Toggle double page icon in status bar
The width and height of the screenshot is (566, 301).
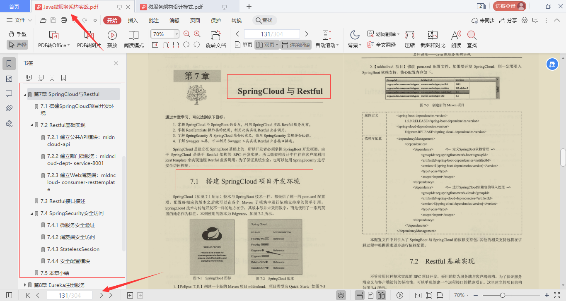[x=381, y=295]
